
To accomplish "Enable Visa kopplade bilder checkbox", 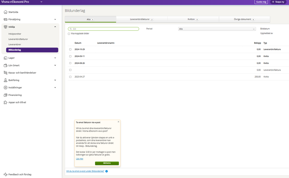I will (69, 34).
